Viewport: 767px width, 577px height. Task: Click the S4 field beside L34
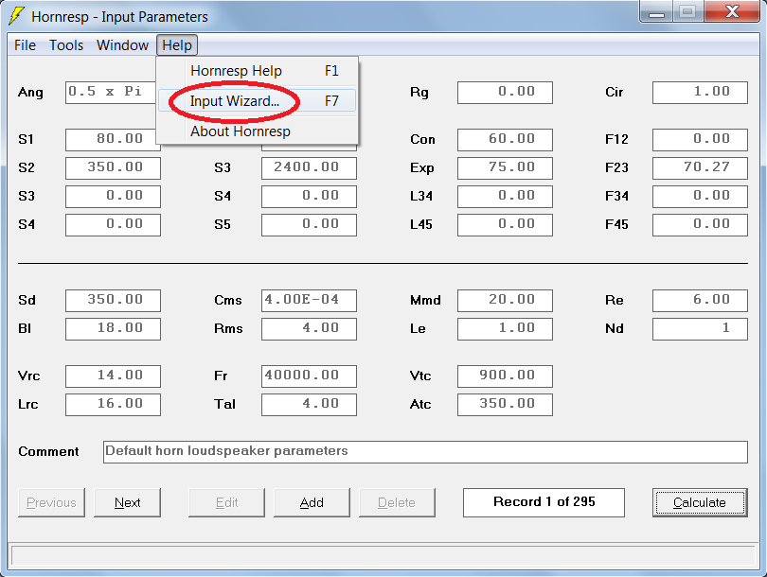pyautogui.click(x=309, y=197)
